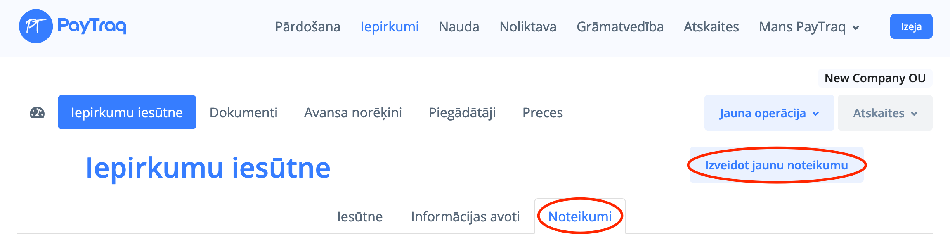Screen dimensions: 950x247
Task: Switch to the Dokumenti tab
Action: click(243, 113)
